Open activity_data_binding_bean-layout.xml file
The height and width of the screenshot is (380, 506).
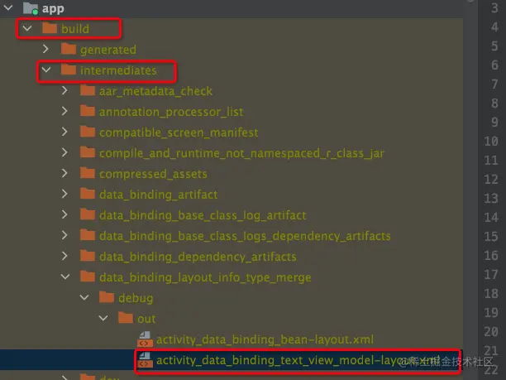[265, 339]
